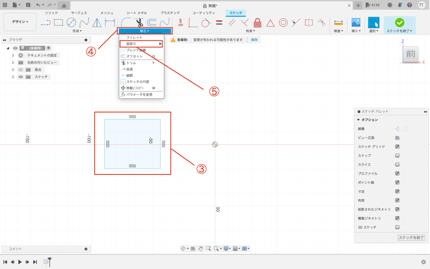Click the Insert image icon
Image resolution: width=430 pixels, height=269 pixels.
(x=356, y=23)
